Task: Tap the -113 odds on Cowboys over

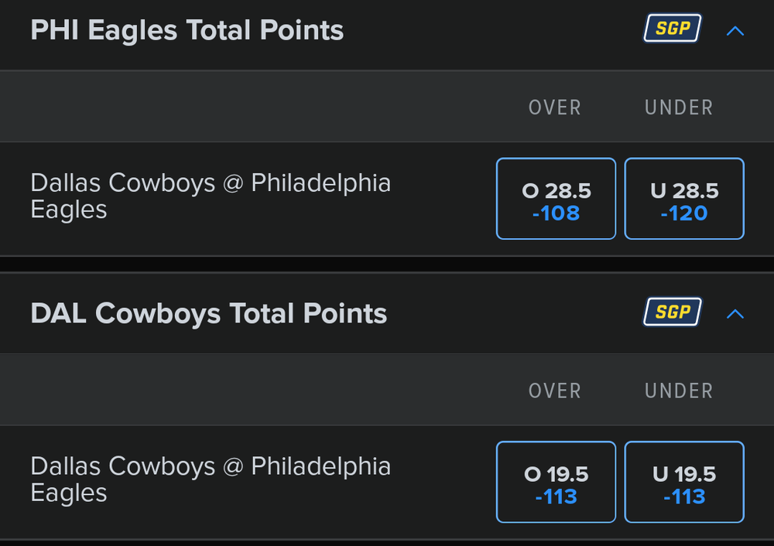Action: pyautogui.click(x=556, y=497)
